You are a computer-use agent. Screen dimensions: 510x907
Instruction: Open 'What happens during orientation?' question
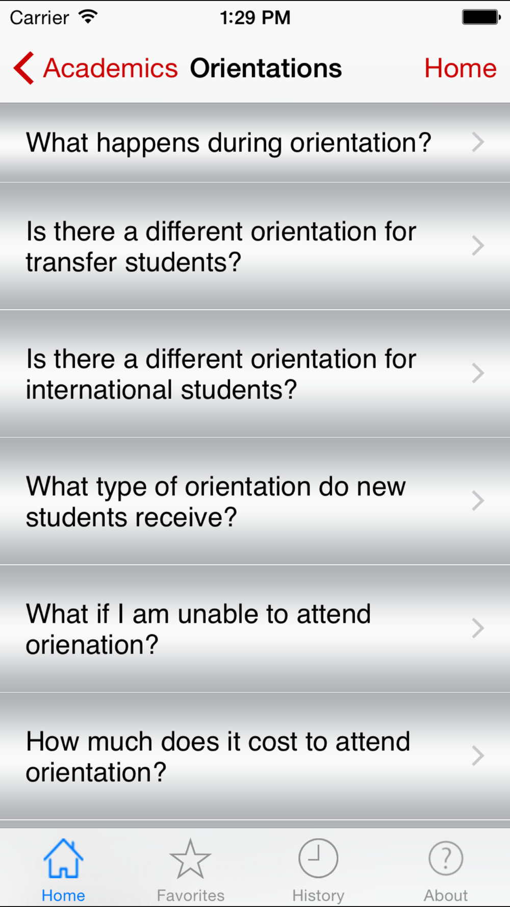[x=228, y=142]
